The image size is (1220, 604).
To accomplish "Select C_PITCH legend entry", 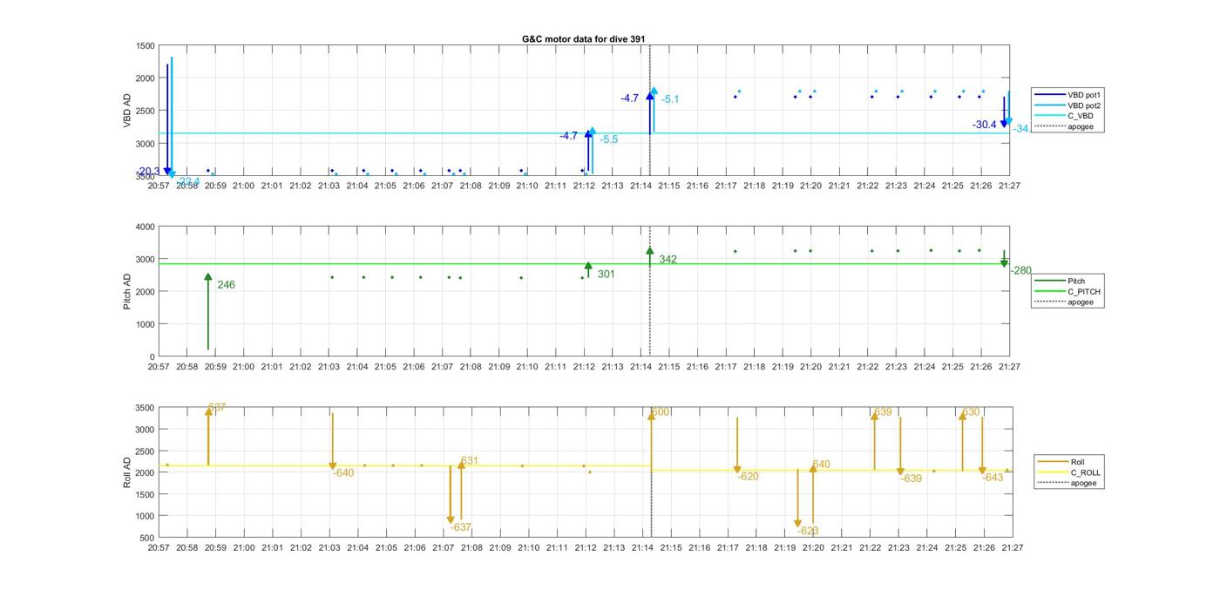I will [x=1067, y=292].
